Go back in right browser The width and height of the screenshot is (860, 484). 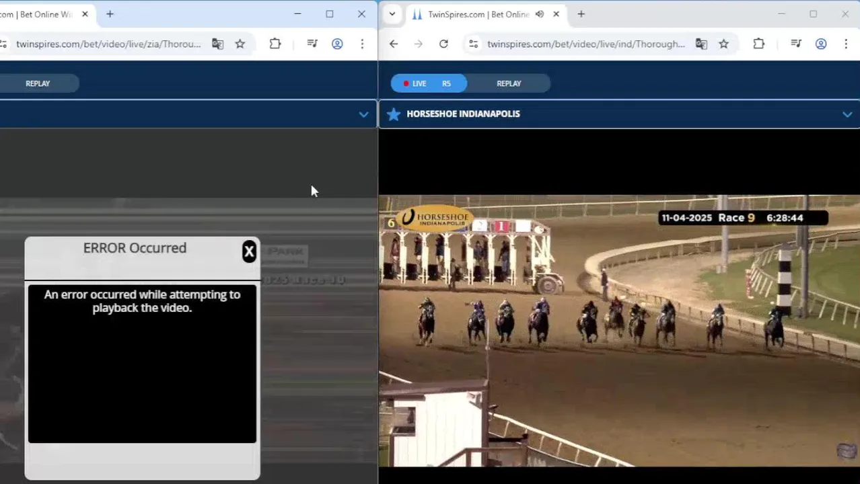pos(394,44)
